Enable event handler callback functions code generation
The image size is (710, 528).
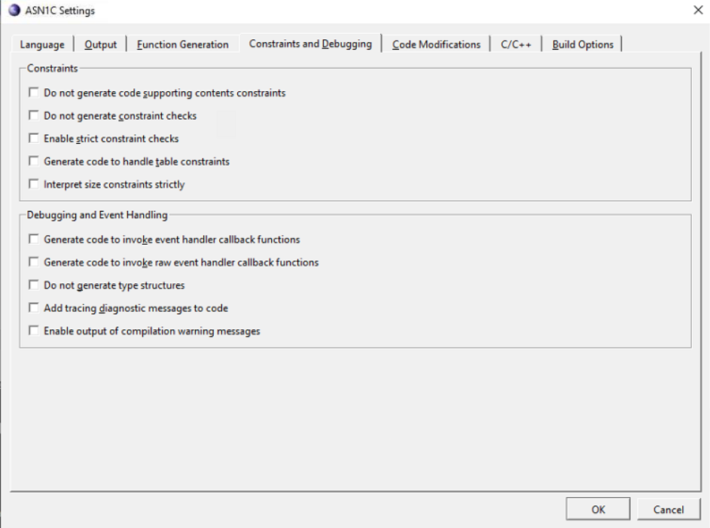coord(34,239)
